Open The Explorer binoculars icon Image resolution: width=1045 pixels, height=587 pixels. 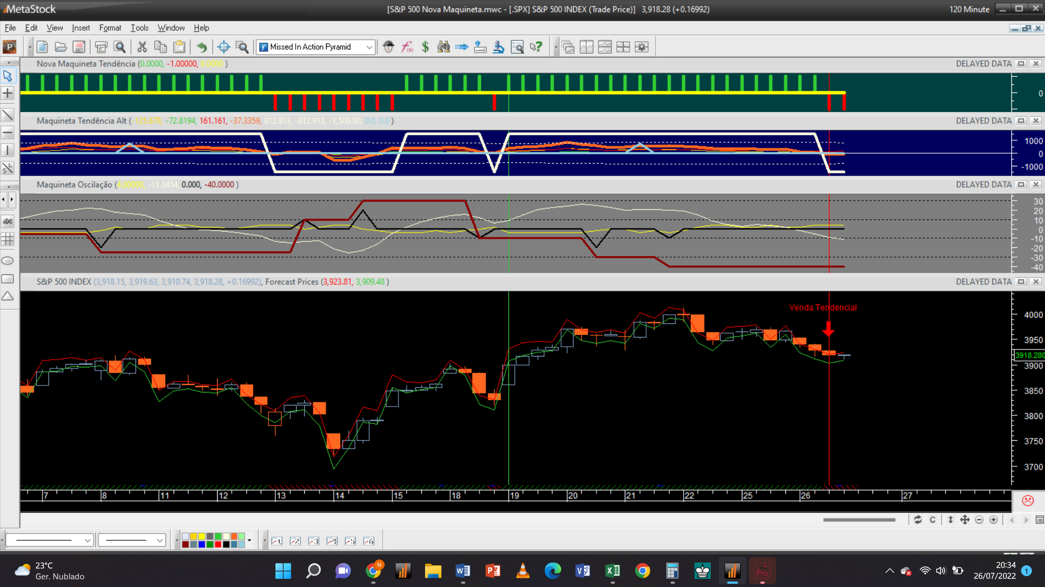tap(444, 47)
